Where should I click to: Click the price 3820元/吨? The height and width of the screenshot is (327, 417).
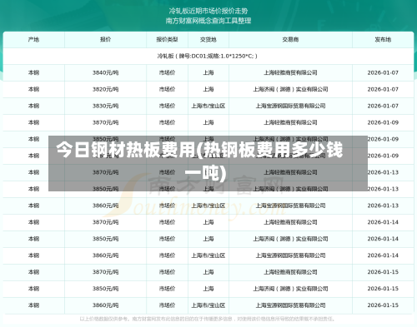(105, 89)
